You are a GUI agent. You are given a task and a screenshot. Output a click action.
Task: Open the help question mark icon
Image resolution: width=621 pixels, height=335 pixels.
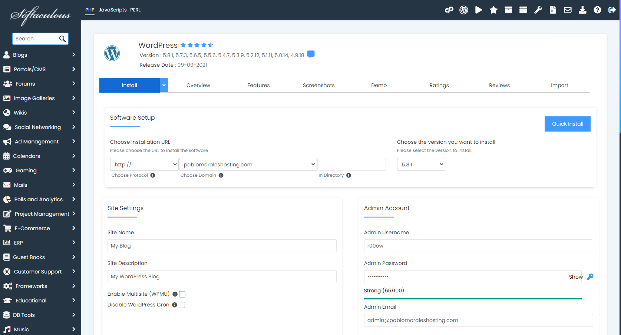(597, 10)
